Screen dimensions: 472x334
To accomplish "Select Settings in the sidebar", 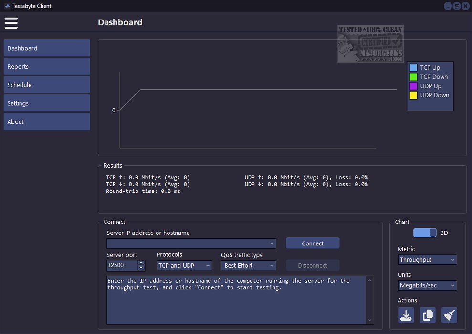I will (x=47, y=103).
